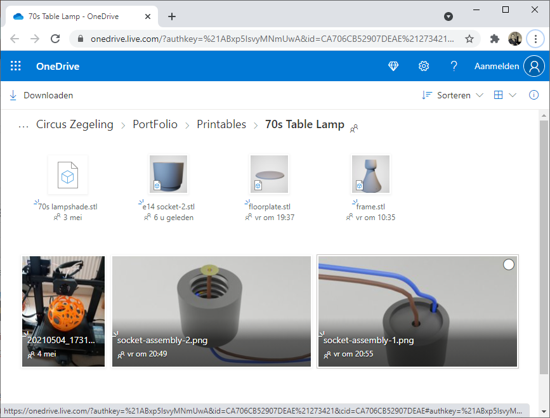
Task: Select the e14 socket-2.stl file
Action: [167, 173]
